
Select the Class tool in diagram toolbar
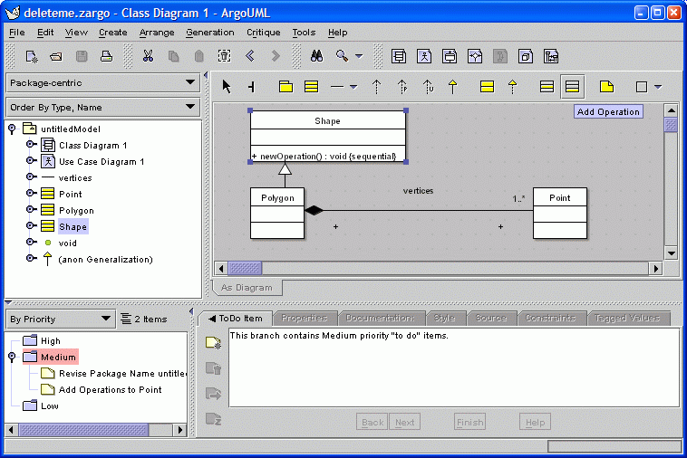point(311,87)
